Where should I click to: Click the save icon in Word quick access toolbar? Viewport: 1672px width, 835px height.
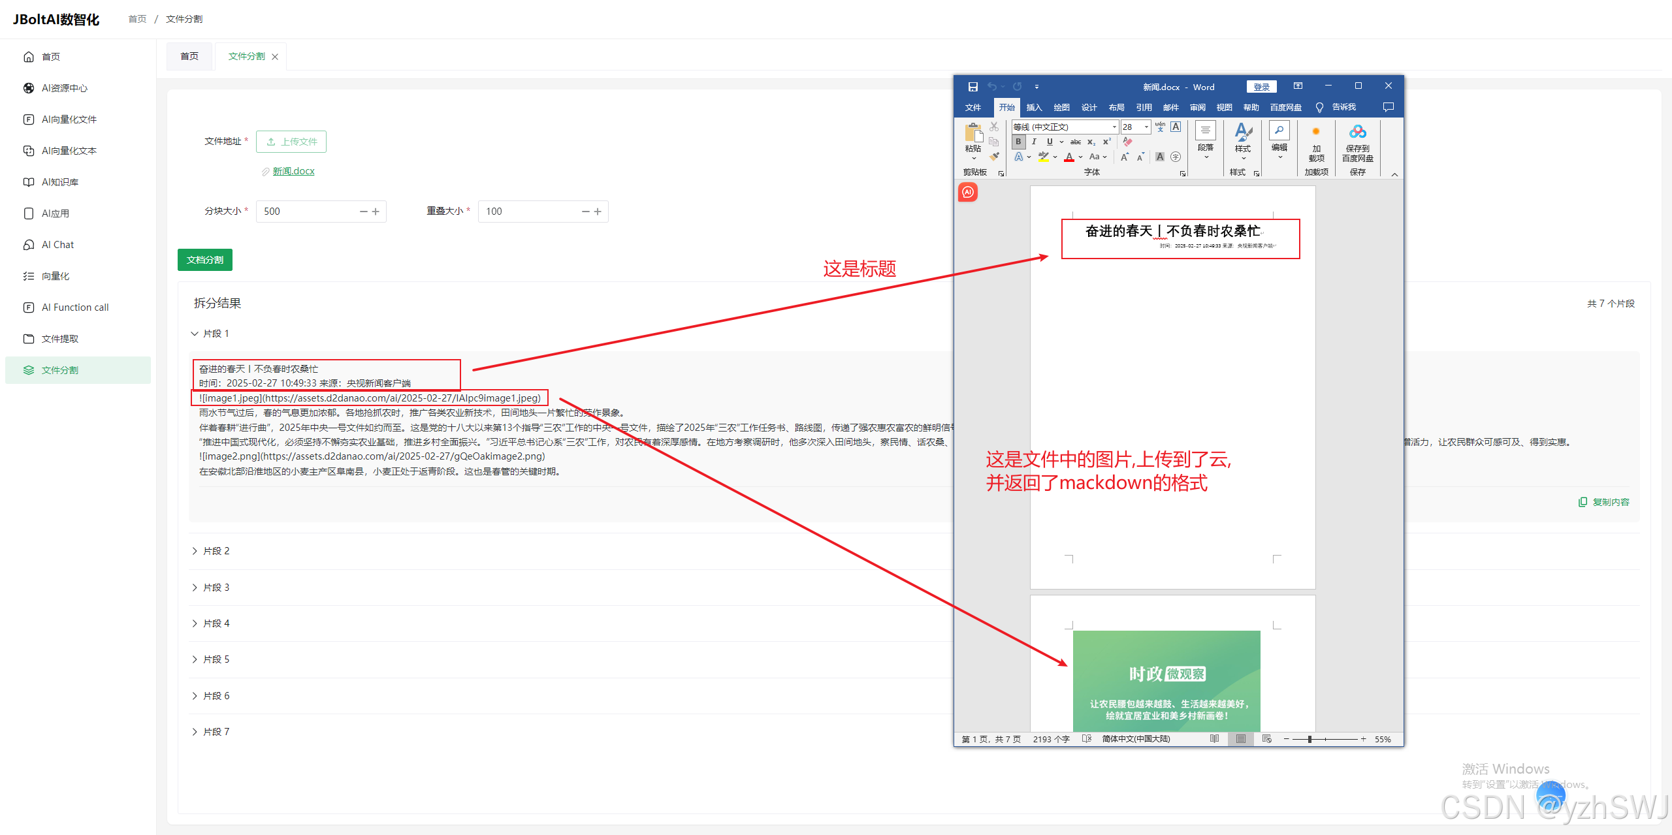973,86
